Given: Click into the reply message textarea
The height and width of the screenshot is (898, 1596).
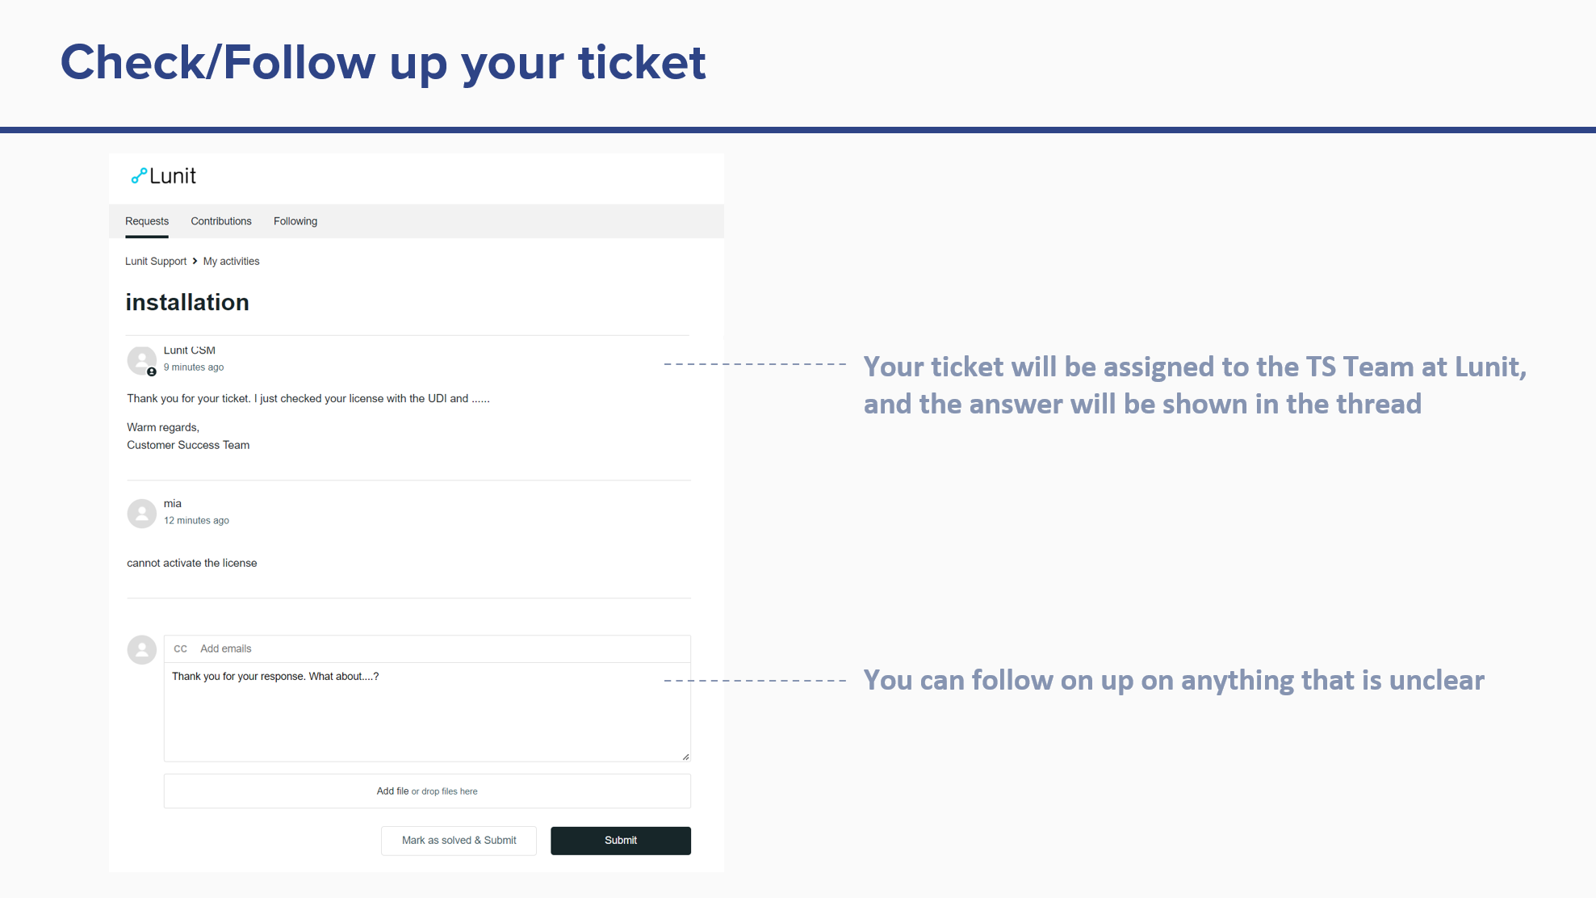Looking at the screenshot, I should click(x=427, y=712).
